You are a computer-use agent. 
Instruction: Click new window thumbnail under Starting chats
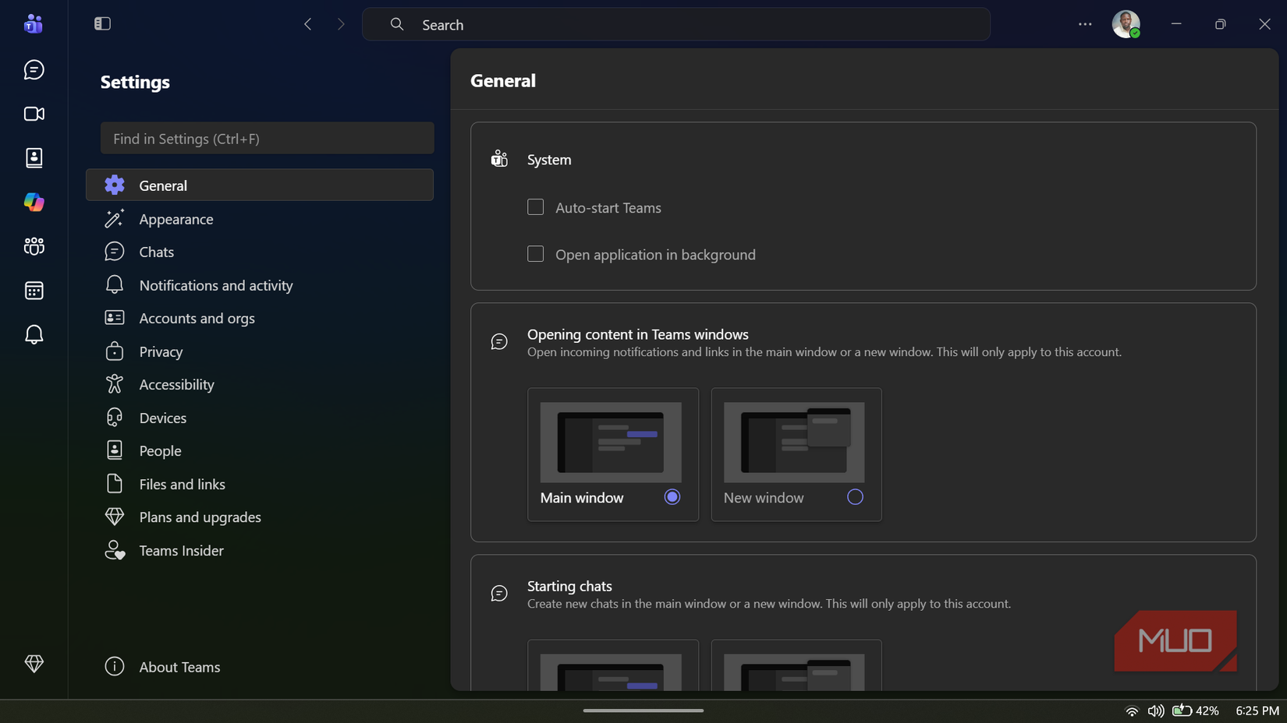pyautogui.click(x=794, y=672)
